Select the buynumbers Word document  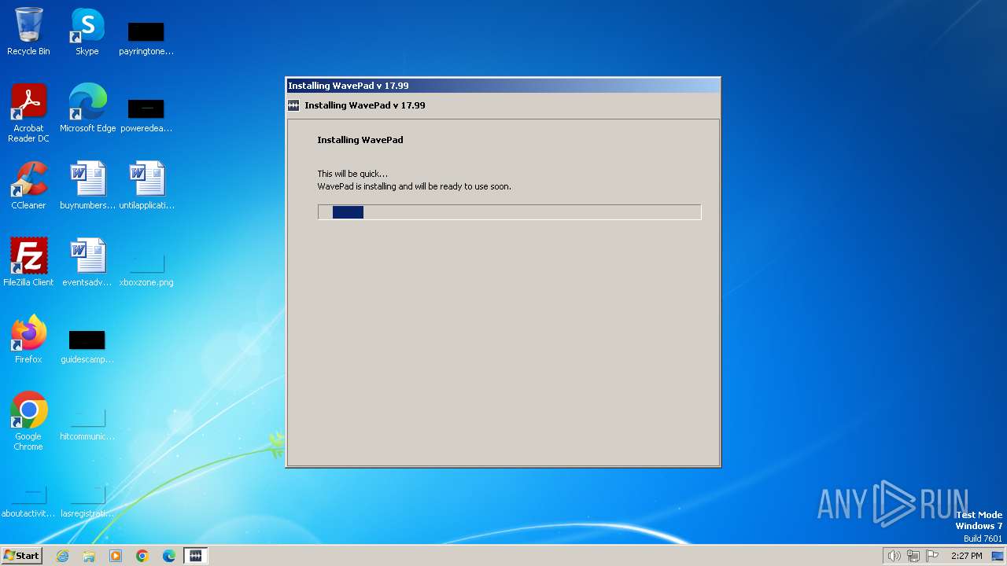pos(87,186)
